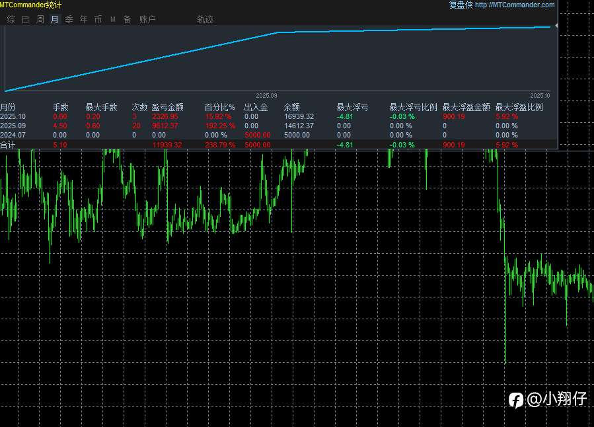The height and width of the screenshot is (427, 594).
Task: Open the 币 currency tab
Action: pos(98,19)
